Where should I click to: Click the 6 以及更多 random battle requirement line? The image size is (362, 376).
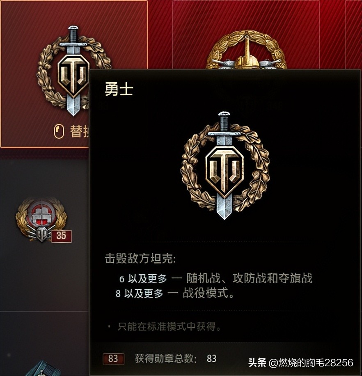tap(216, 278)
